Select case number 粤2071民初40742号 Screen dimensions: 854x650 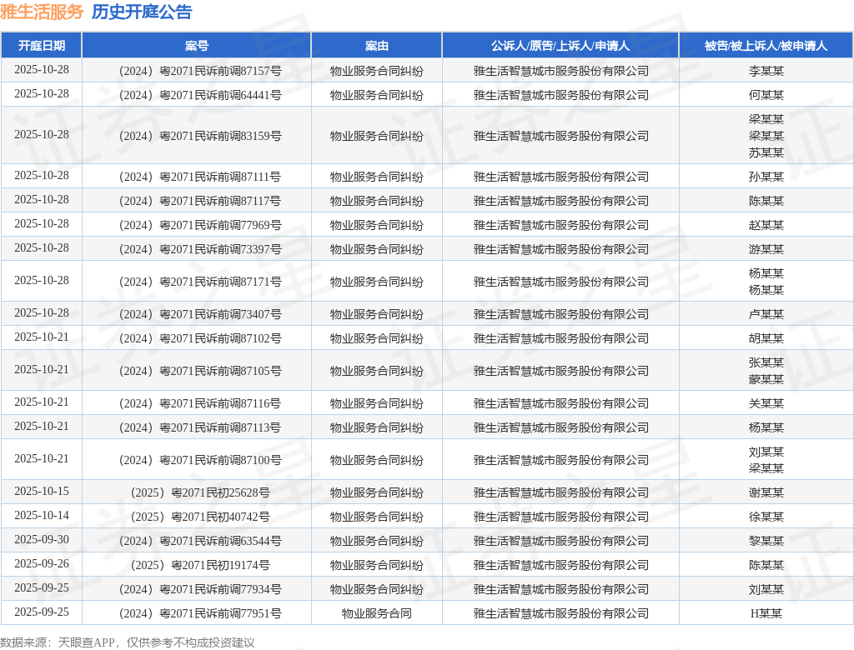[x=200, y=517]
